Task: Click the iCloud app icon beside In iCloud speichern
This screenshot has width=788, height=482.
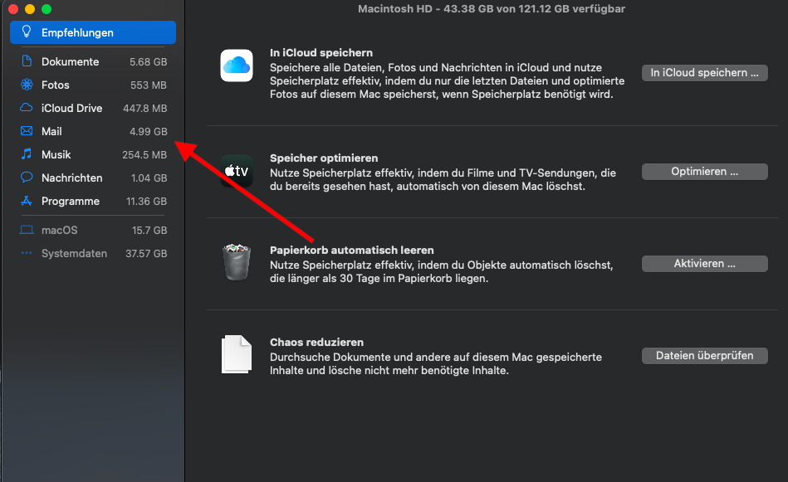Action: [236, 66]
